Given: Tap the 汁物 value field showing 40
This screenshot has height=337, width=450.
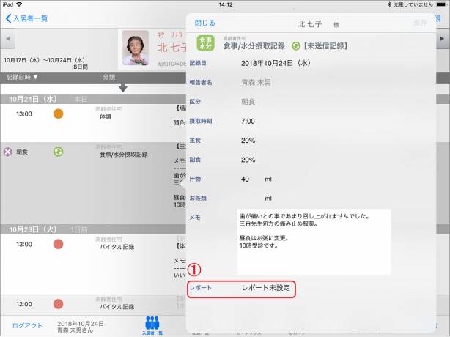Looking at the screenshot, I should (x=246, y=179).
